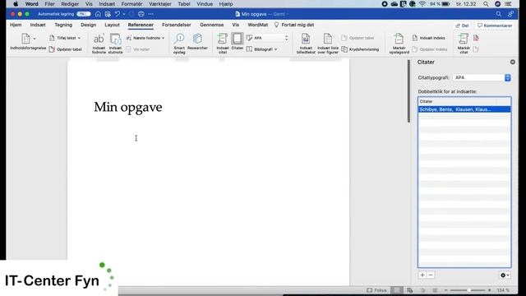Open the Filer menu
This screenshot has width=526, height=296.
coord(49,4)
